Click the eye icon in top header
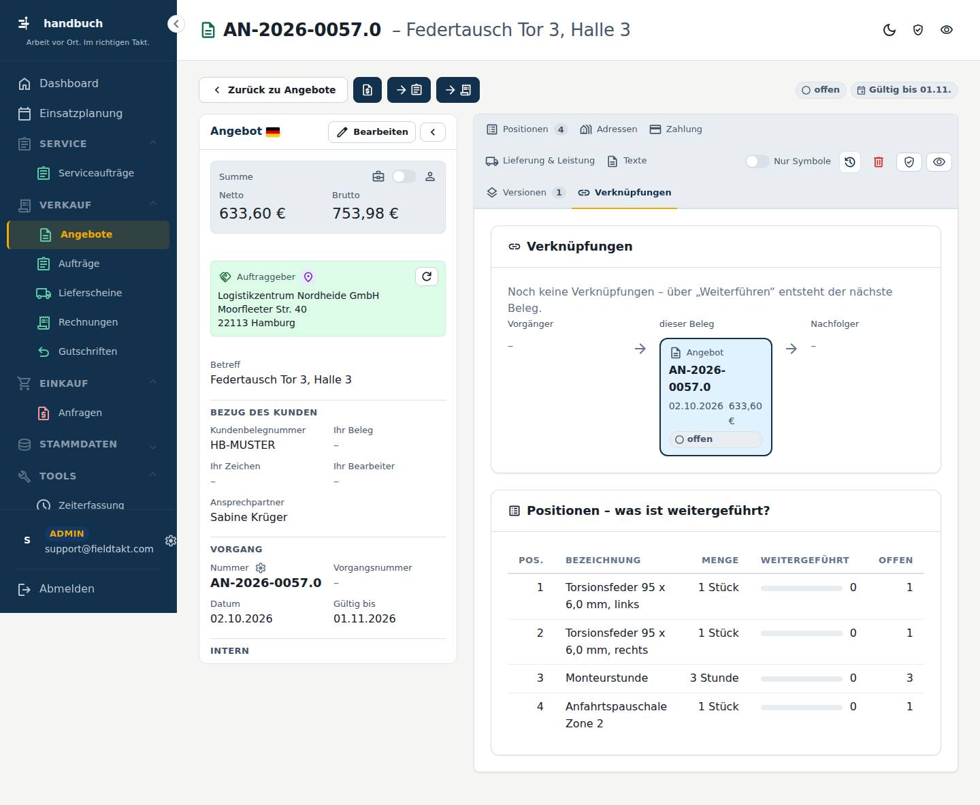980x805 pixels. [947, 30]
